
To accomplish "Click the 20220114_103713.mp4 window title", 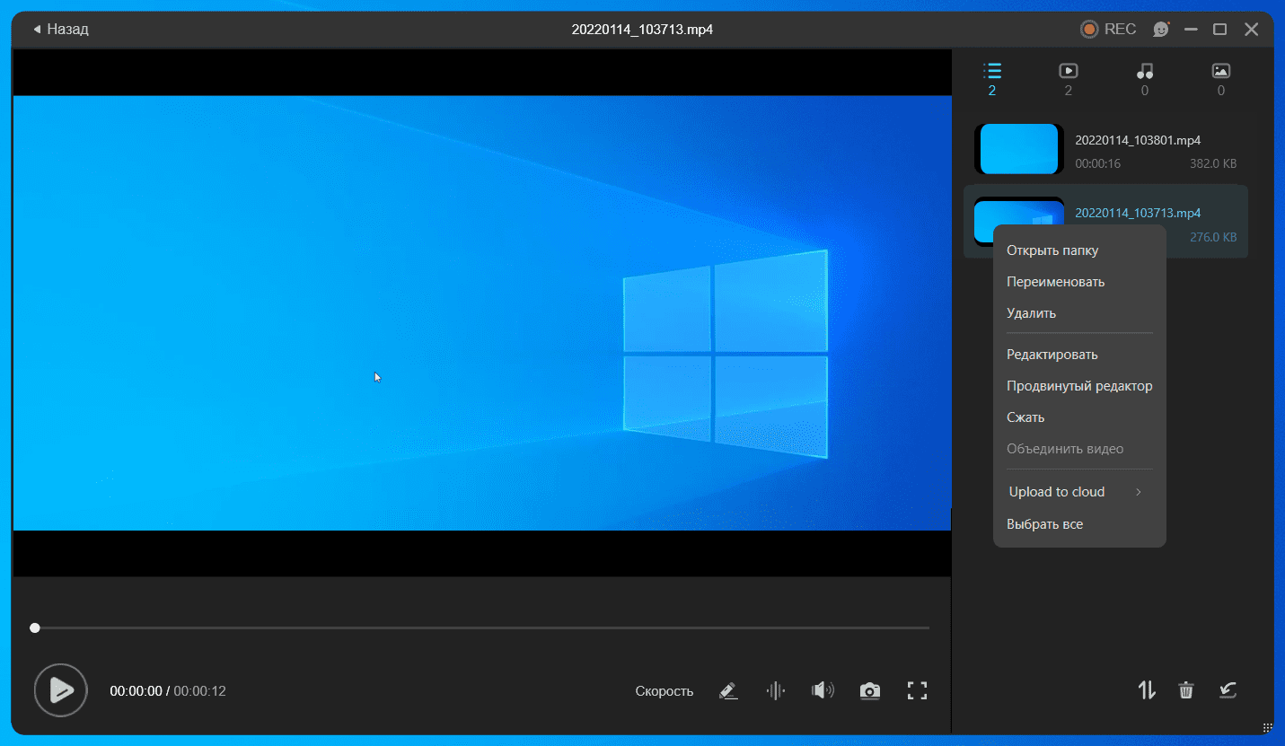I will click(x=642, y=30).
